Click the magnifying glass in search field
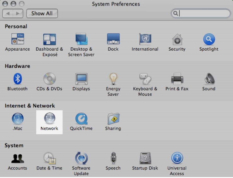 click(176, 13)
